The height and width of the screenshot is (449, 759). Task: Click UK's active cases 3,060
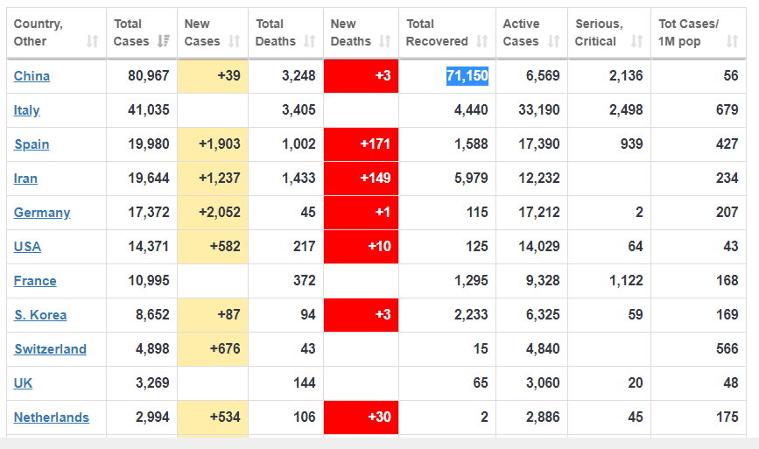click(543, 382)
